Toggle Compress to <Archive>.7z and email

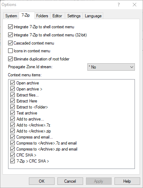point(12,143)
